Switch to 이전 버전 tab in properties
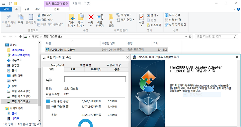This screenshot has height=127, width=241. (86, 65)
